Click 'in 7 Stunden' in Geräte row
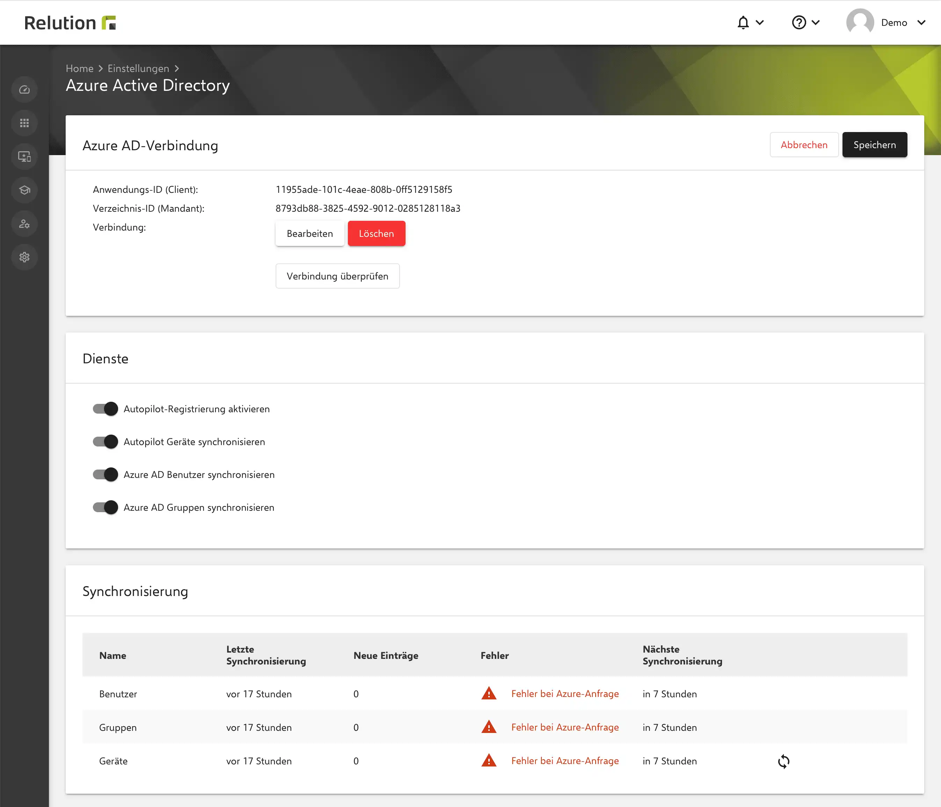Image resolution: width=941 pixels, height=807 pixels. (669, 761)
